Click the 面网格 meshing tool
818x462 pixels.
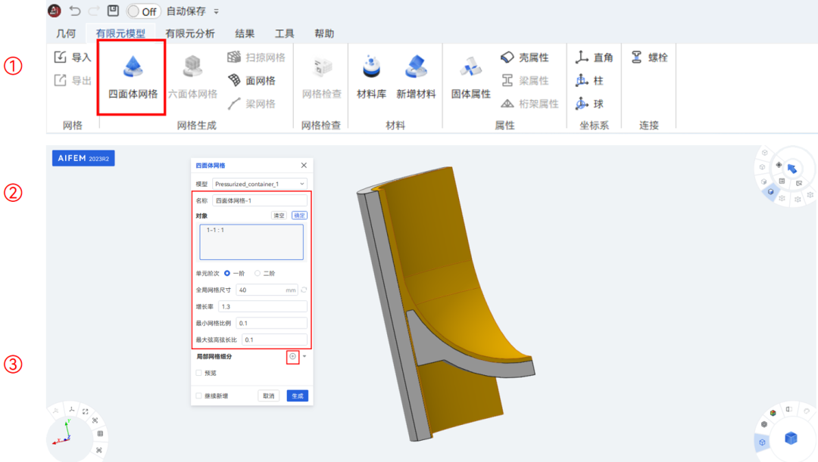[261, 79]
